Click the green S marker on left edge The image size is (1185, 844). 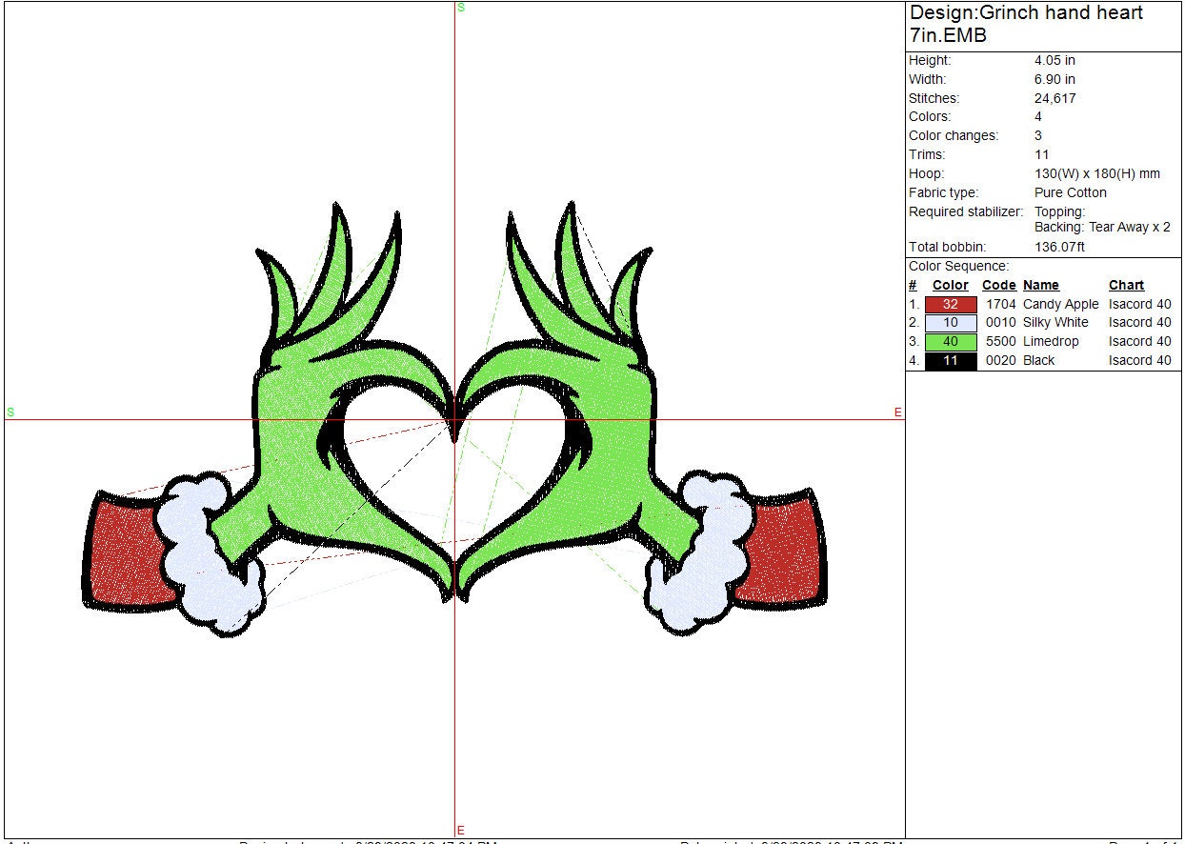coord(10,412)
